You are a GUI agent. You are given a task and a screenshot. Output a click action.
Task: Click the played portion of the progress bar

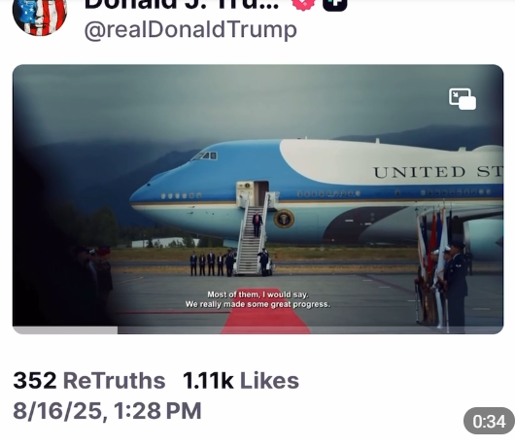pyautogui.click(x=65, y=330)
